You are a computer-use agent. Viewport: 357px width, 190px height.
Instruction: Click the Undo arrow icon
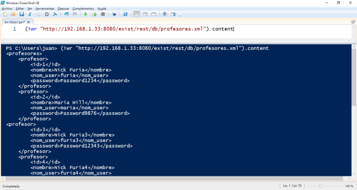tap(66, 14)
